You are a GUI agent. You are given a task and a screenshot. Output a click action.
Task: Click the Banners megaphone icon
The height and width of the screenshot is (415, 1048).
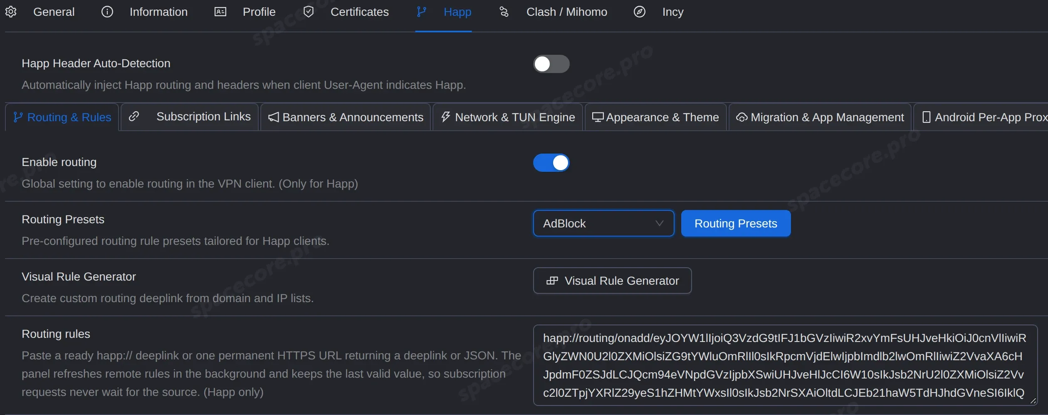[274, 117]
